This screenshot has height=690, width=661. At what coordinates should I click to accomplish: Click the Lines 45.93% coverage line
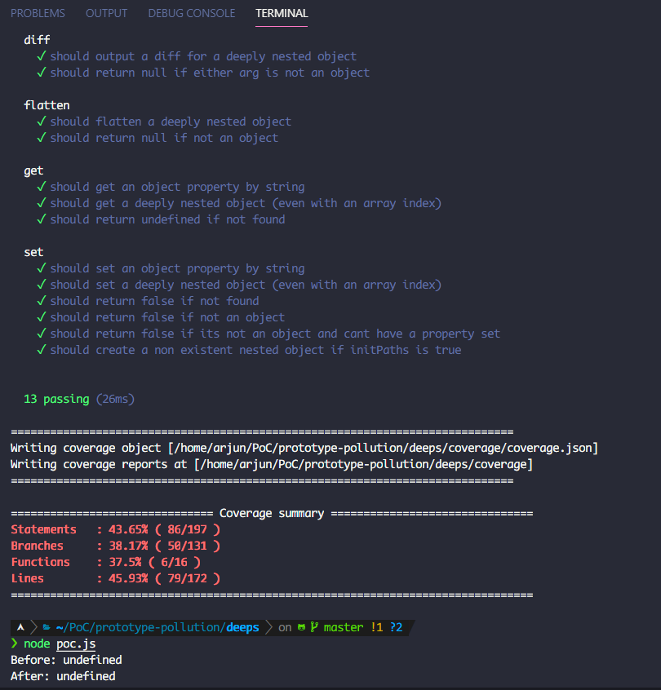point(115,578)
